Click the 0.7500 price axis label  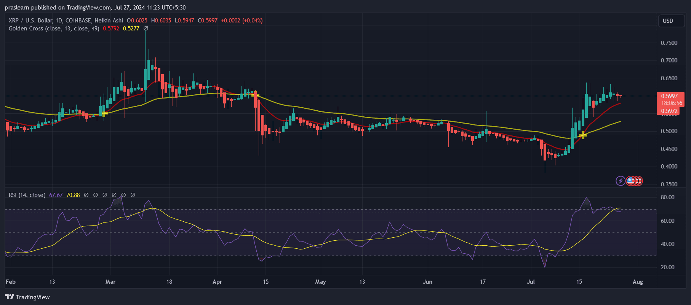pyautogui.click(x=669, y=43)
